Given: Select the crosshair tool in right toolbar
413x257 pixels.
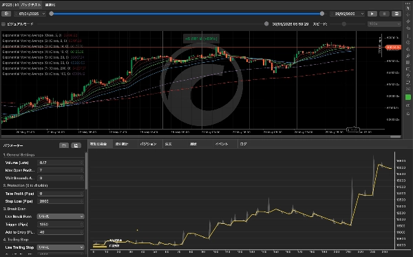Looking at the screenshot, I should (408, 14).
